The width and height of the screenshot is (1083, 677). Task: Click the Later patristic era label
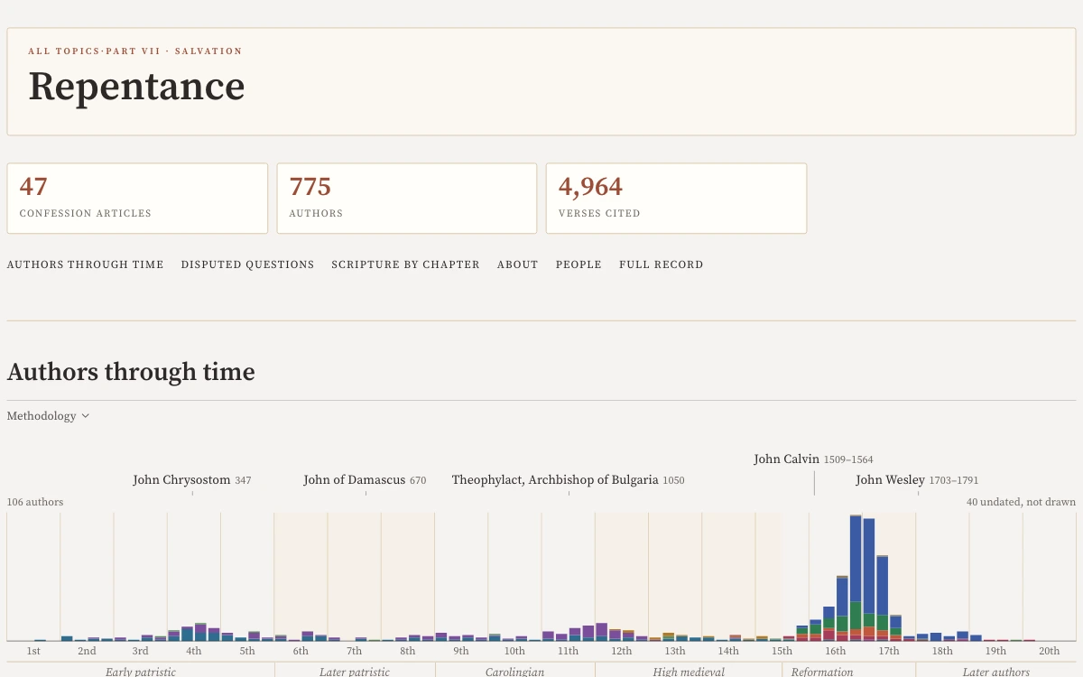(x=355, y=672)
